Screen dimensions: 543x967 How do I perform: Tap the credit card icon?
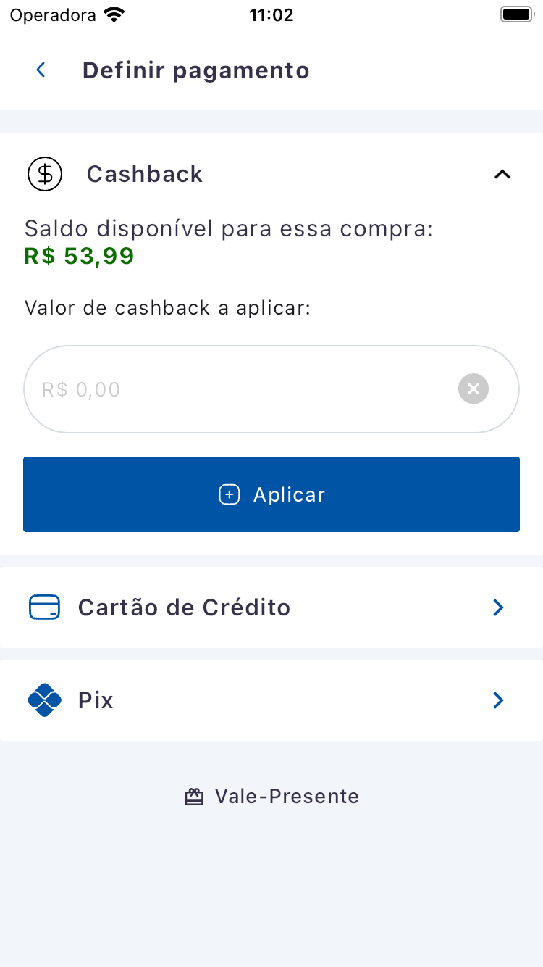[x=45, y=607]
